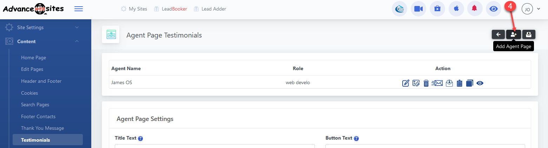
Task: Click the back arrow button
Action: [x=498, y=34]
